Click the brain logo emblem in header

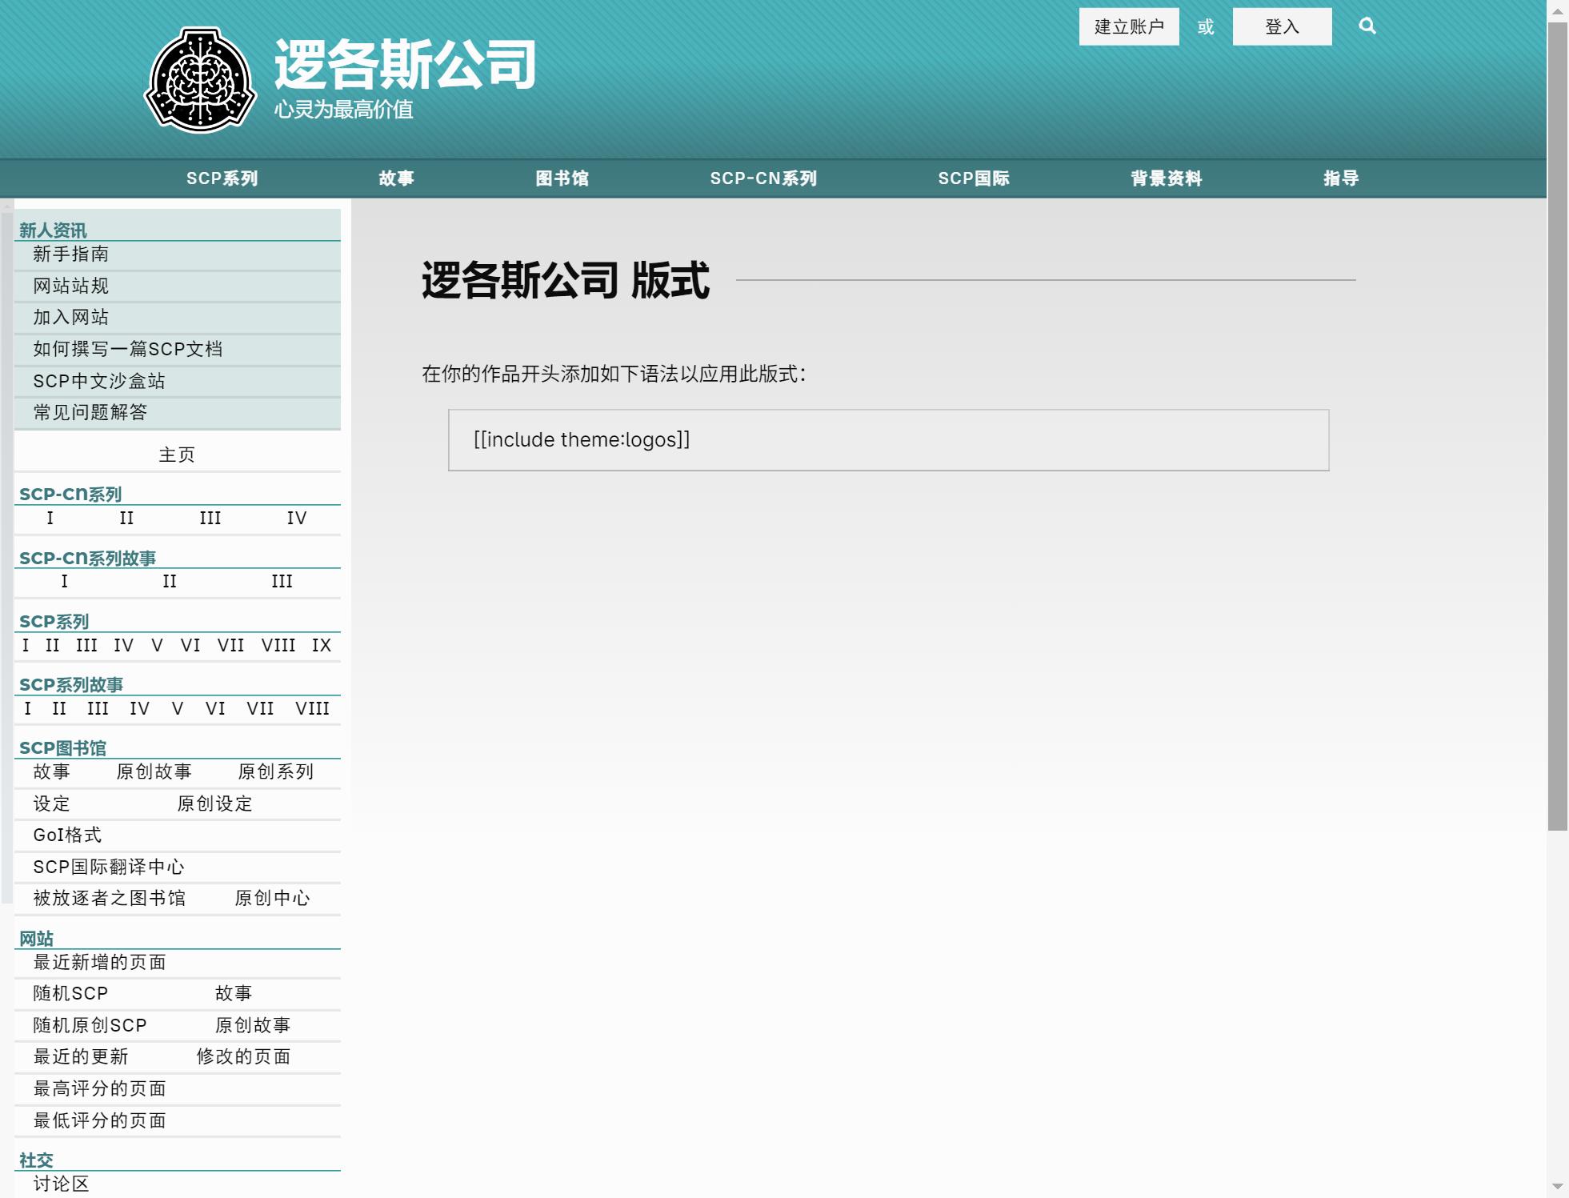(200, 80)
